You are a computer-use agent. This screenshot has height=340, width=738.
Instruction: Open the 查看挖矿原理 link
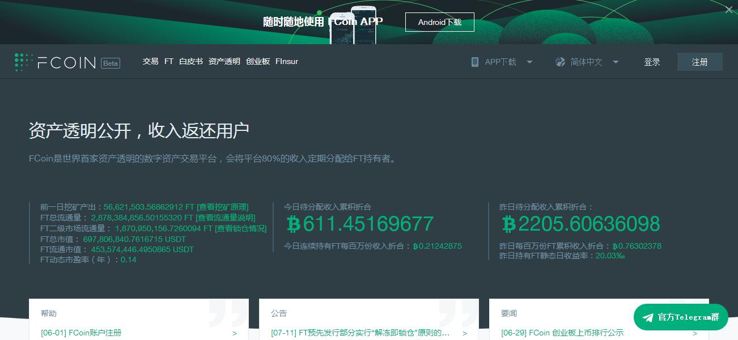[222, 207]
